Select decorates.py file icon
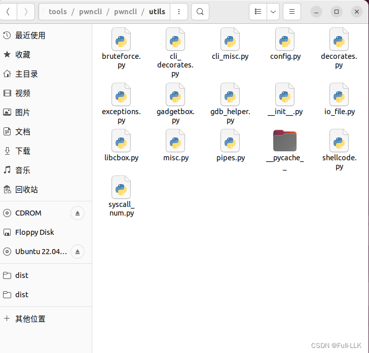Image resolution: width=369 pixels, height=353 pixels. 339,39
